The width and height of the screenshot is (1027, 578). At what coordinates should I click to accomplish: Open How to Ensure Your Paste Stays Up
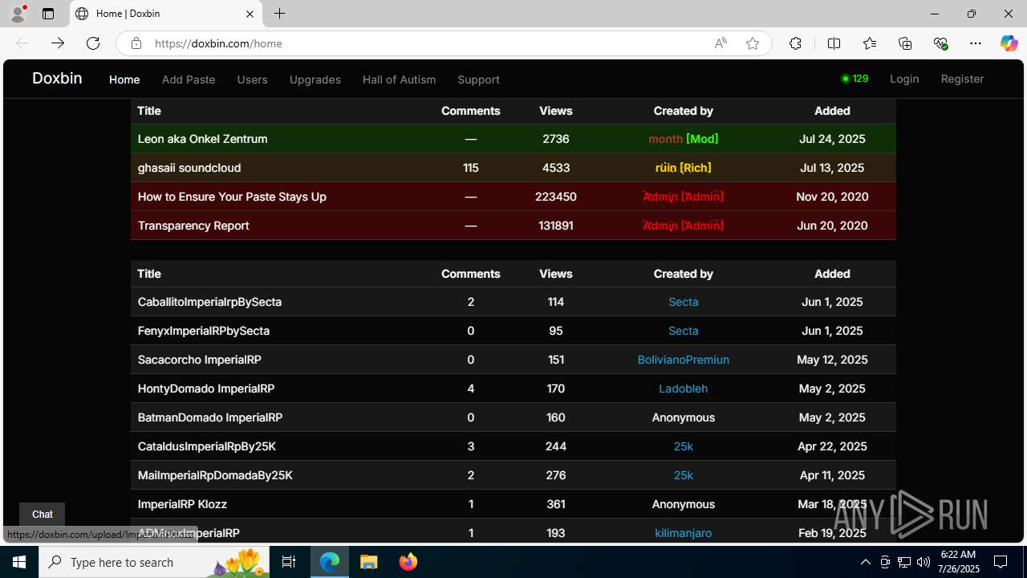point(232,197)
